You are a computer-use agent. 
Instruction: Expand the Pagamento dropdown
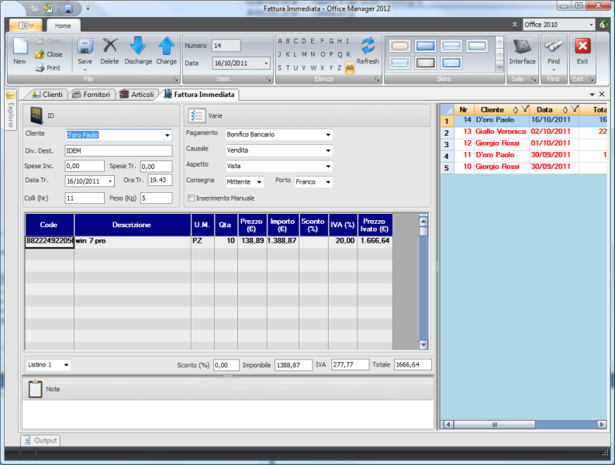tap(328, 135)
